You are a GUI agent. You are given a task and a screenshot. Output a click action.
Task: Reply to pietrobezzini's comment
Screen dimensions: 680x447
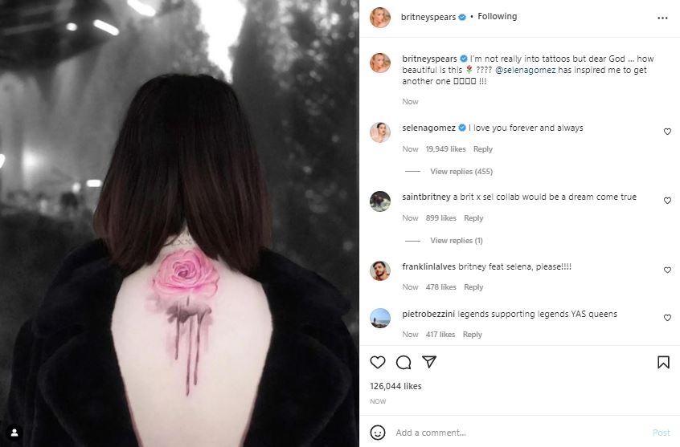[x=473, y=335]
